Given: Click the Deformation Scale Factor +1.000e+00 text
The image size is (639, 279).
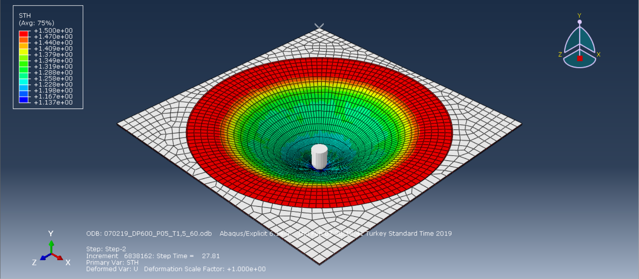Looking at the screenshot, I should [205, 269].
